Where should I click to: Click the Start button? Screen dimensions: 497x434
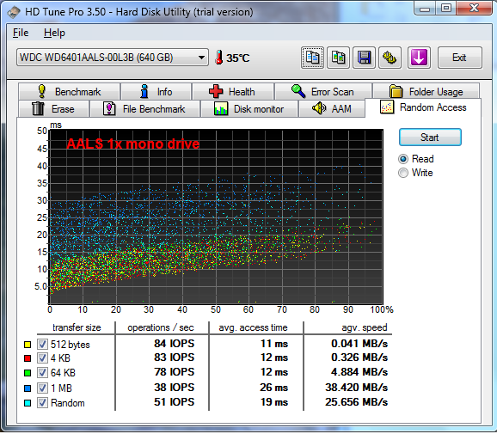430,138
